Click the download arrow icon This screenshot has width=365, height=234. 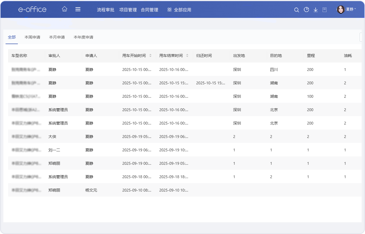(x=316, y=10)
